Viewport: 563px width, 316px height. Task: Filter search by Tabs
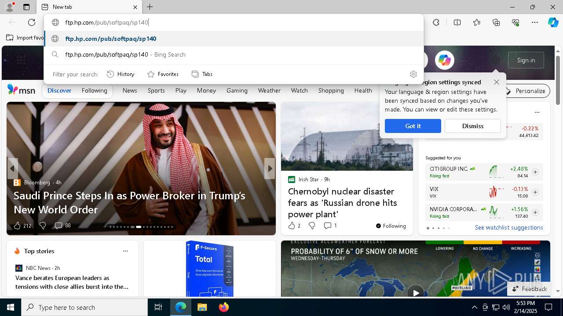(202, 74)
